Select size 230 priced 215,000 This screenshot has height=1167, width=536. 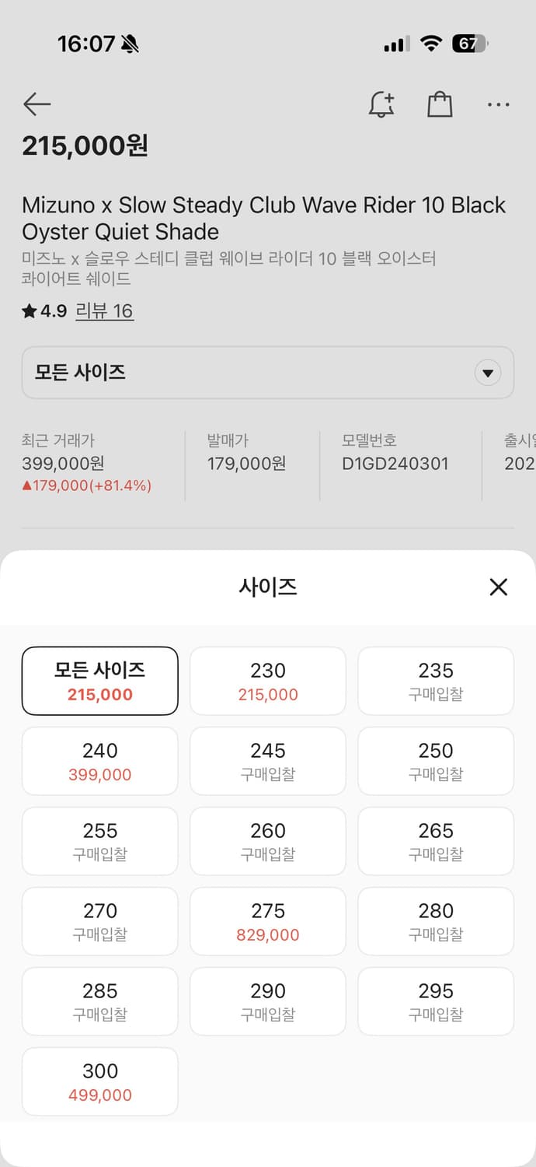click(268, 681)
